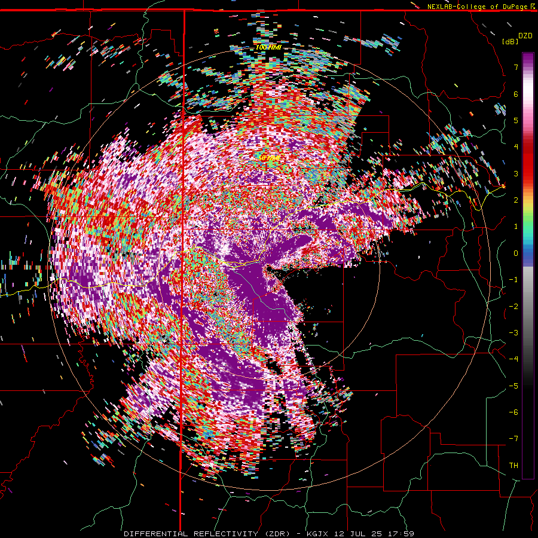Select the 1 dB scale label
The height and width of the screenshot is (538, 538).
(x=516, y=227)
